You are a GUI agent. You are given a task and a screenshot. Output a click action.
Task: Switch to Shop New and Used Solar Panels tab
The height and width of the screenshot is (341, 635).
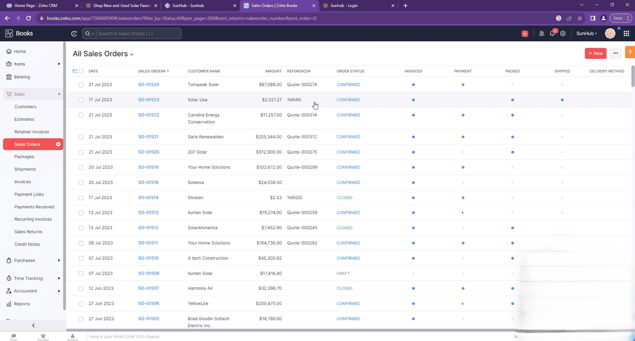[x=121, y=6]
